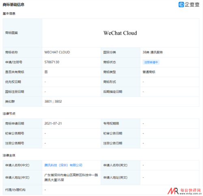Select the 38类 通讯服务 classification value

pos(153,52)
